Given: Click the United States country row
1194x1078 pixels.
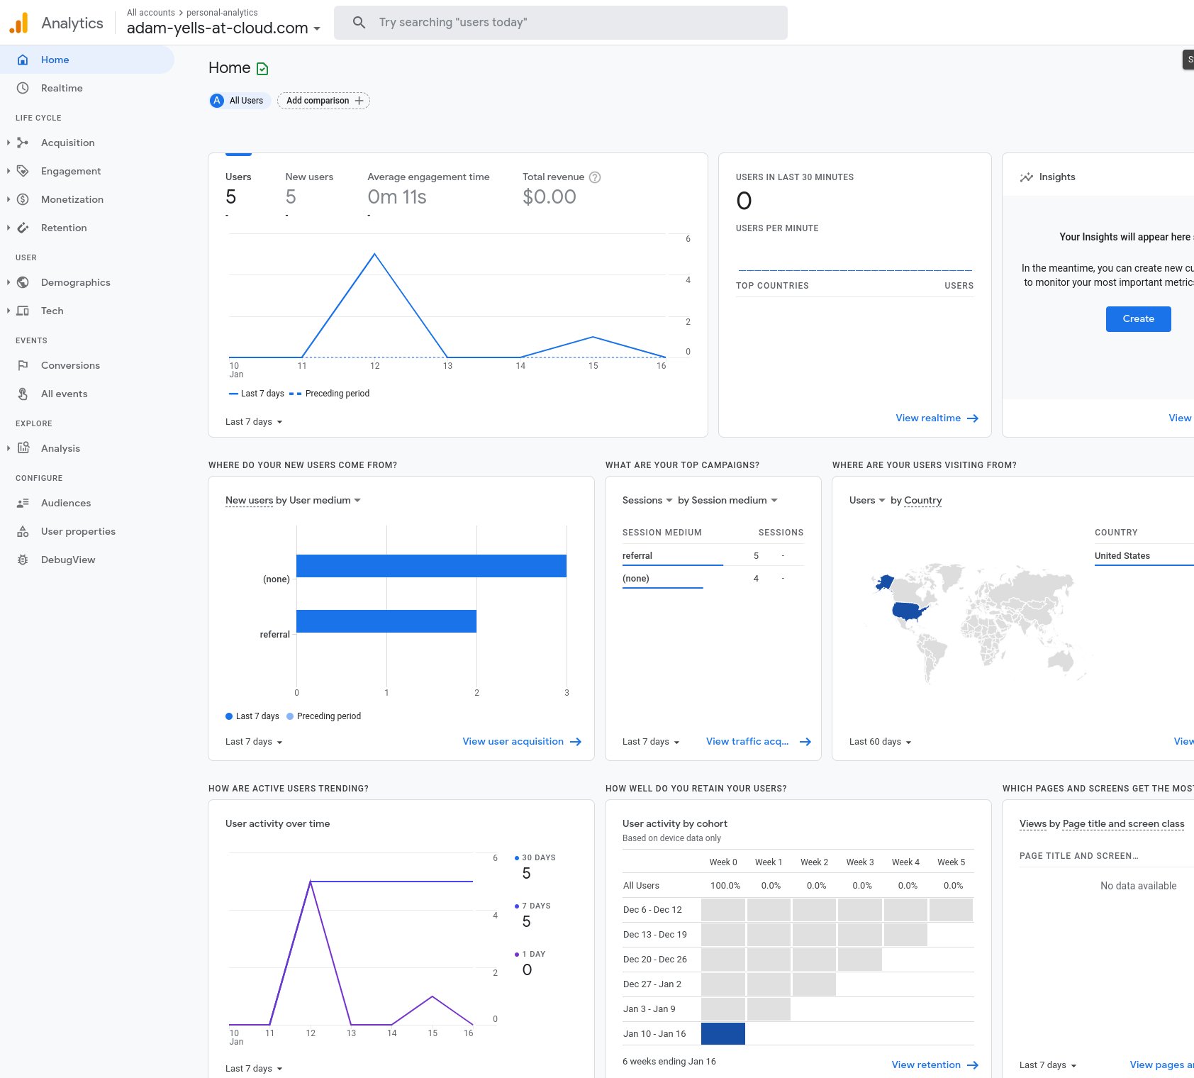Looking at the screenshot, I should [1144, 556].
